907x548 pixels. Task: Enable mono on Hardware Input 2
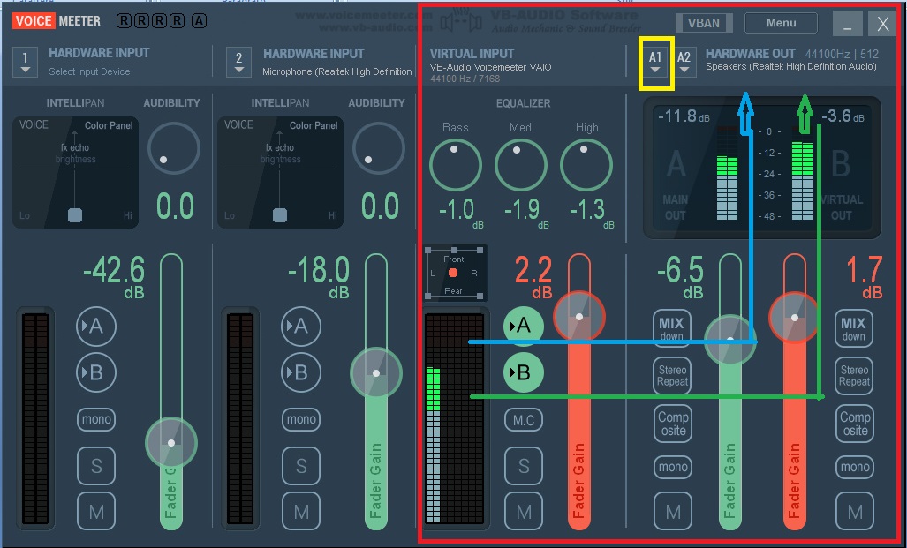[301, 419]
